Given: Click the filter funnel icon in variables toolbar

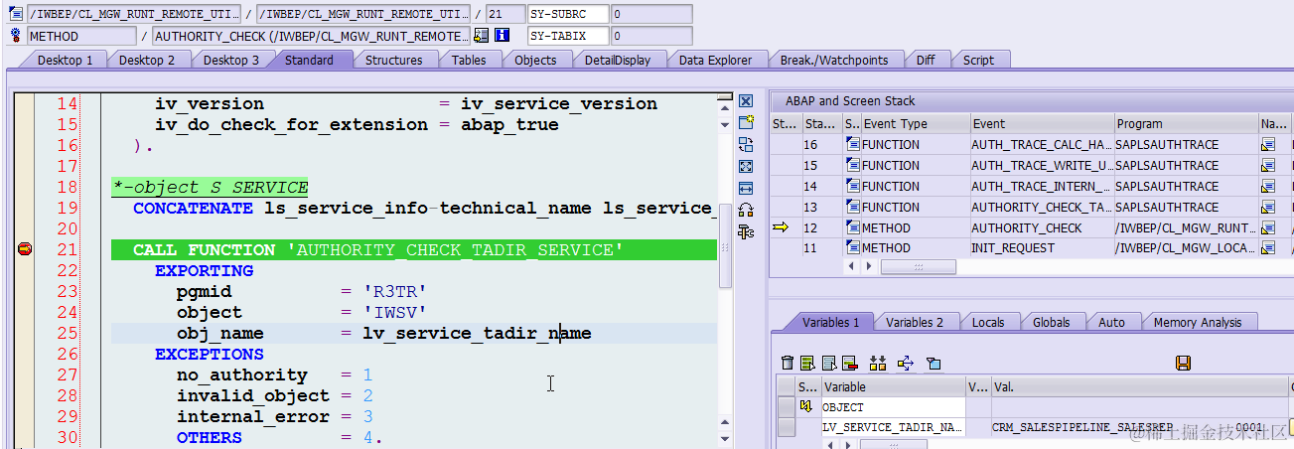Looking at the screenshot, I should click(x=934, y=364).
